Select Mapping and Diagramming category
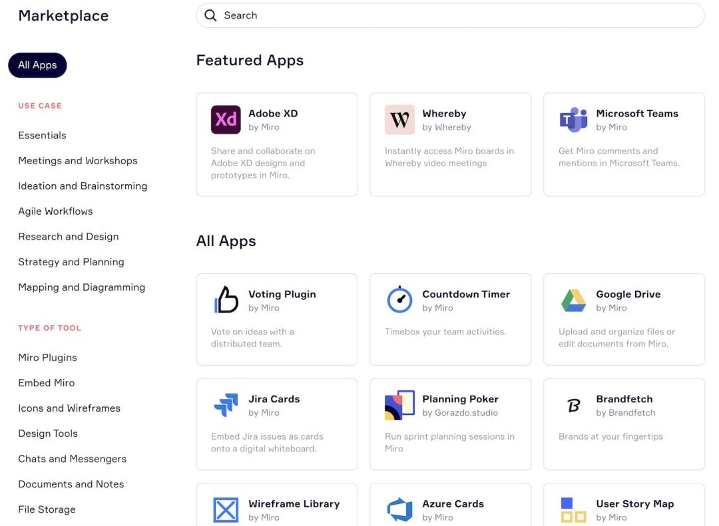This screenshot has width=719, height=526. click(x=82, y=287)
